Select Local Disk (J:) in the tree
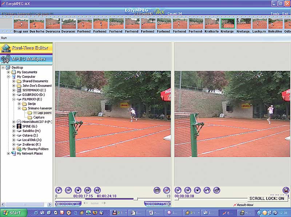The width and height of the screenshot is (291, 217). (x=32, y=140)
